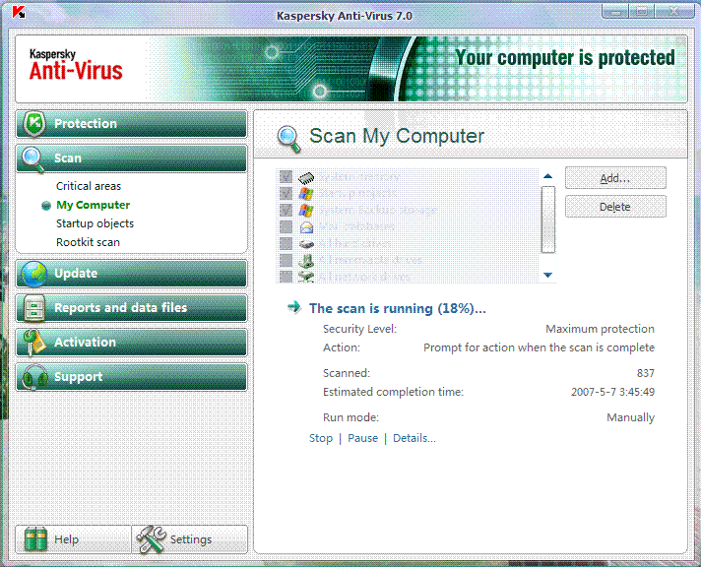Click the Kaspersky Anti-Virus banner logo
Image resolution: width=701 pixels, height=567 pixels.
[x=76, y=65]
